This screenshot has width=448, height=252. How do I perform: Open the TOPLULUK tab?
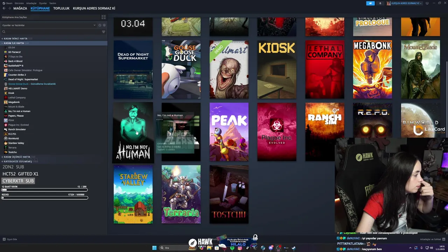click(61, 8)
